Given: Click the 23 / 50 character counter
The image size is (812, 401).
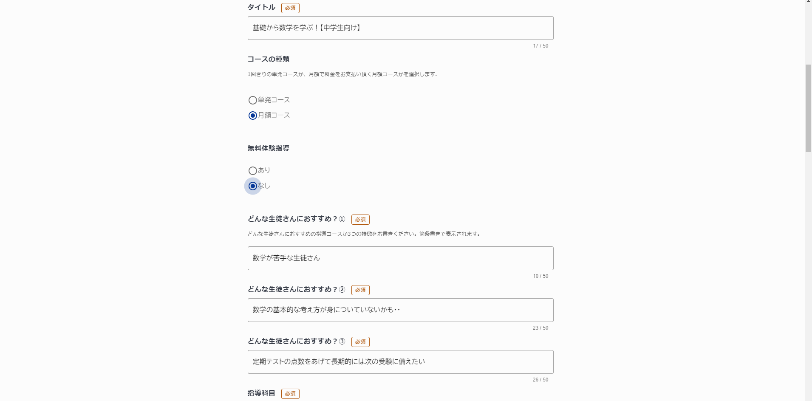Looking at the screenshot, I should [x=540, y=328].
